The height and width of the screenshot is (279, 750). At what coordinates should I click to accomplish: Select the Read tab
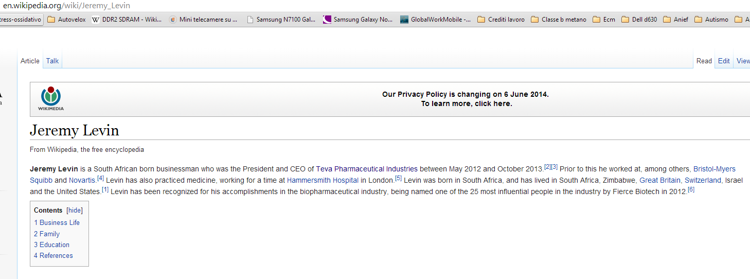point(704,61)
